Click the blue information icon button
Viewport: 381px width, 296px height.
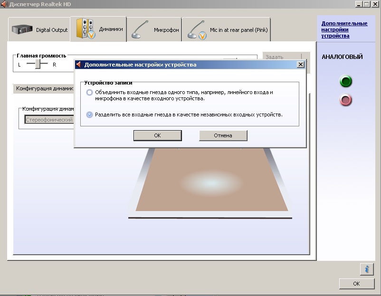click(x=367, y=269)
